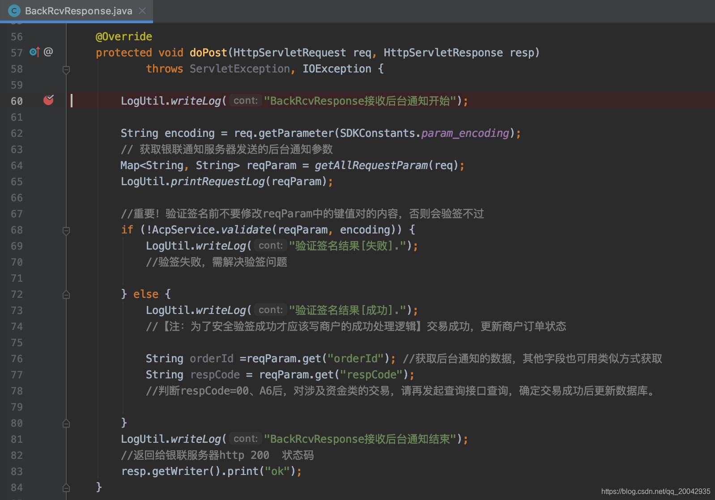Click the protected keyword on line 57
Screen dimensions: 715x500
124,53
